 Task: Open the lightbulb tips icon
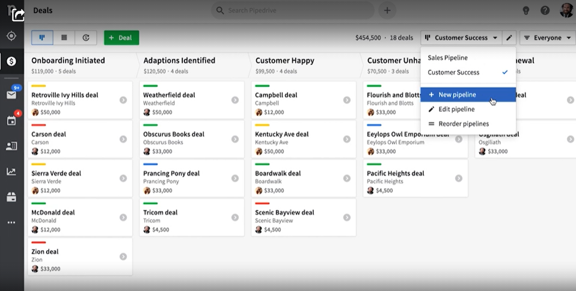(525, 10)
